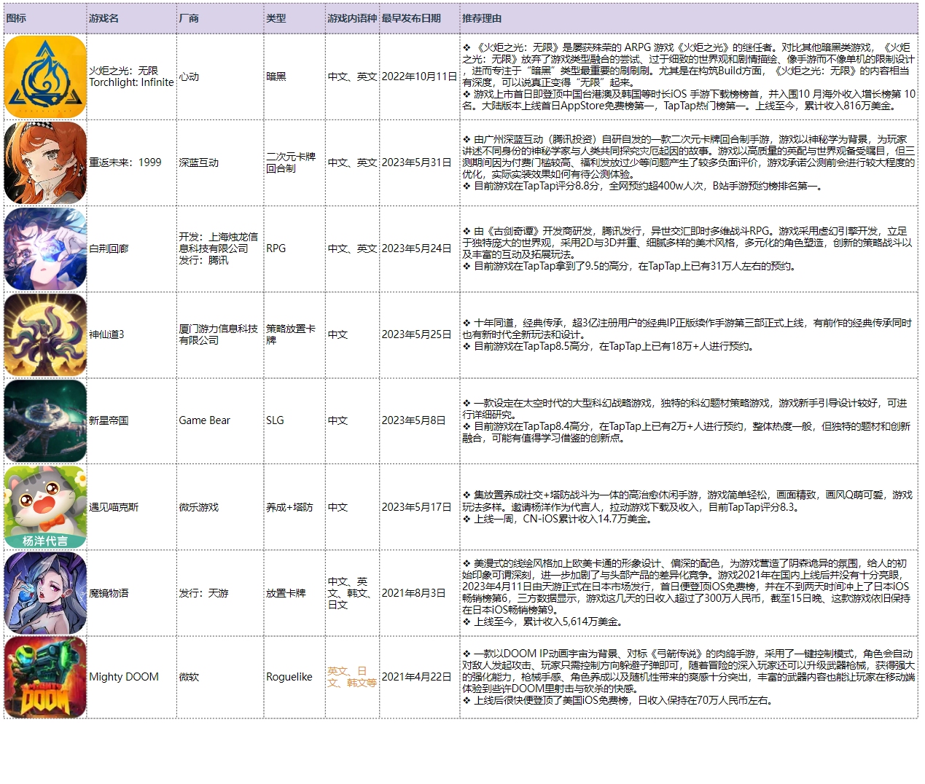Select the 游戏名 column header

[104, 18]
